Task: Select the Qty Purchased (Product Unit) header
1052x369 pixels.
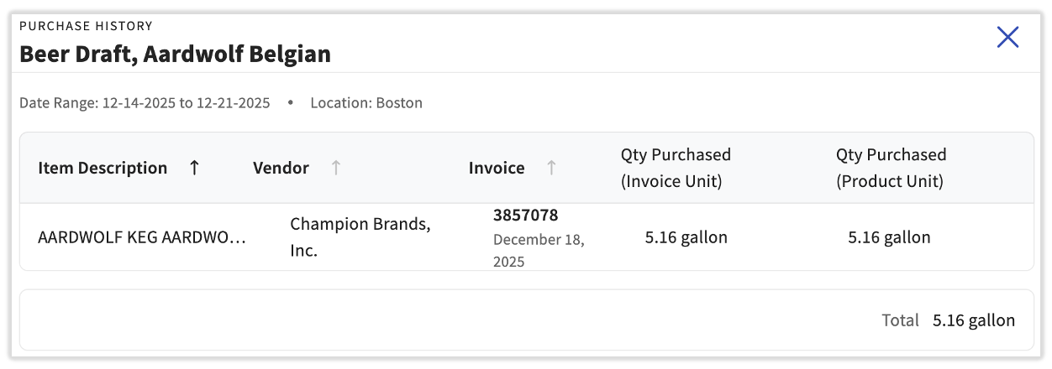Action: click(x=891, y=168)
